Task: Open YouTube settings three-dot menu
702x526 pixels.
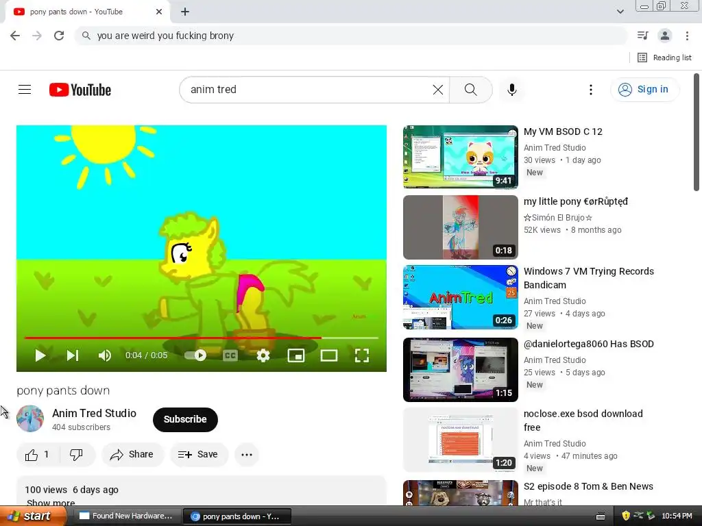Action: click(x=590, y=90)
